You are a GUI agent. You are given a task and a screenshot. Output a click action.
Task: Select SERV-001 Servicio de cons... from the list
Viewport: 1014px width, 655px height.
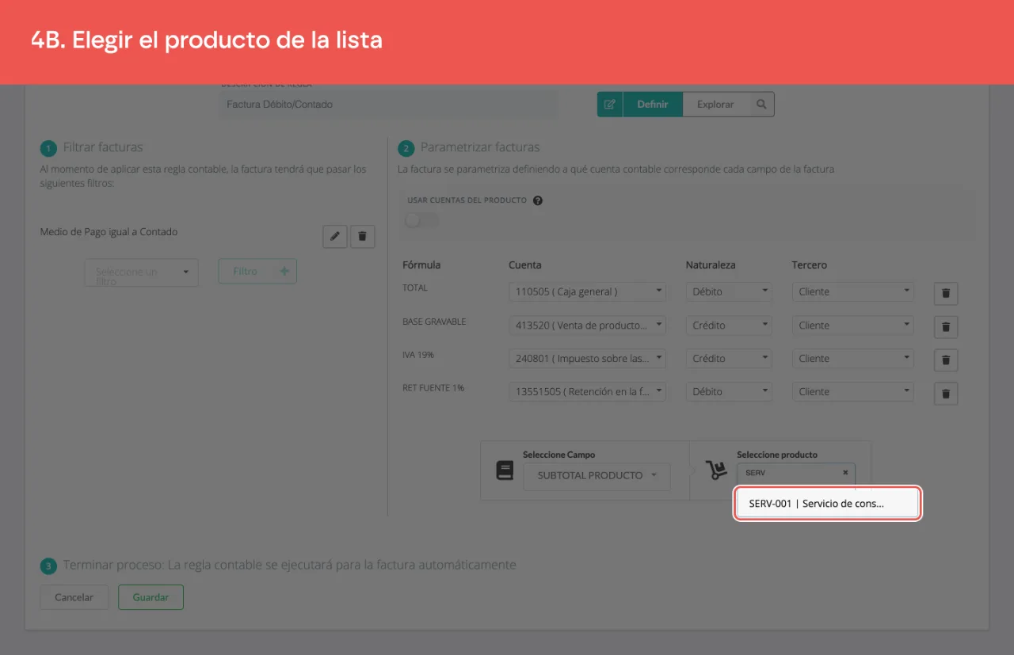pyautogui.click(x=828, y=503)
